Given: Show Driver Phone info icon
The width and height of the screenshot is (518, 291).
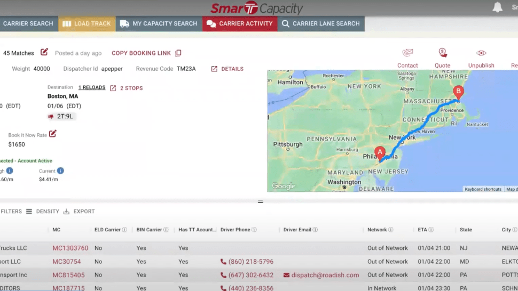Looking at the screenshot, I should pyautogui.click(x=254, y=230).
